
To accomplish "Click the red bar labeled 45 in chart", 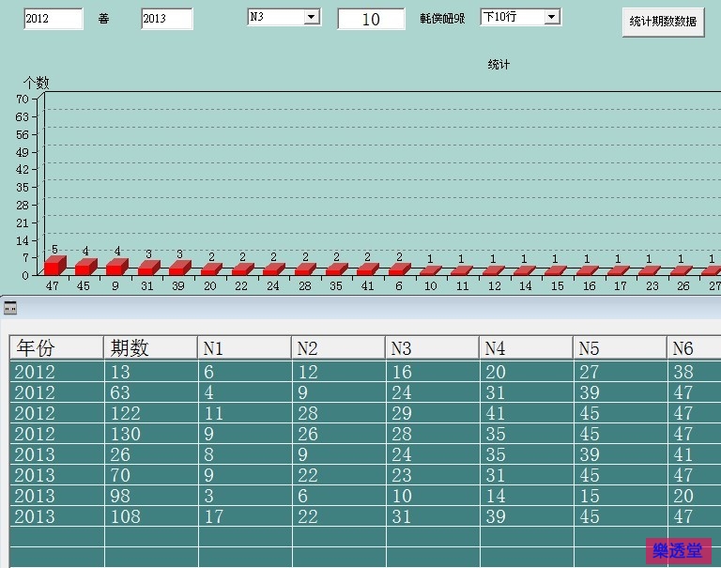I will [85, 267].
